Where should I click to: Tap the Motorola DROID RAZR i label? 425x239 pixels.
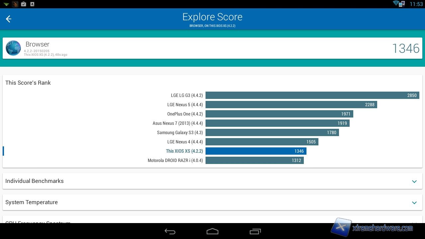(175, 160)
